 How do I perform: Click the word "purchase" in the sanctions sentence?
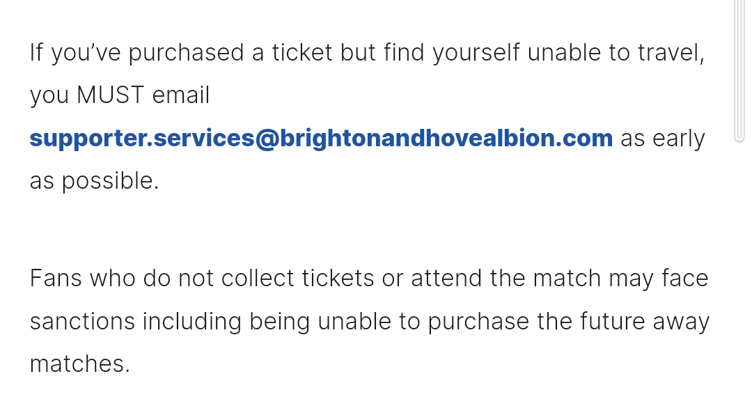478,321
